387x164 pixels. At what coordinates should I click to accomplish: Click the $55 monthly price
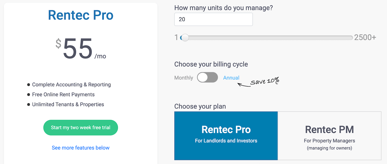78,49
